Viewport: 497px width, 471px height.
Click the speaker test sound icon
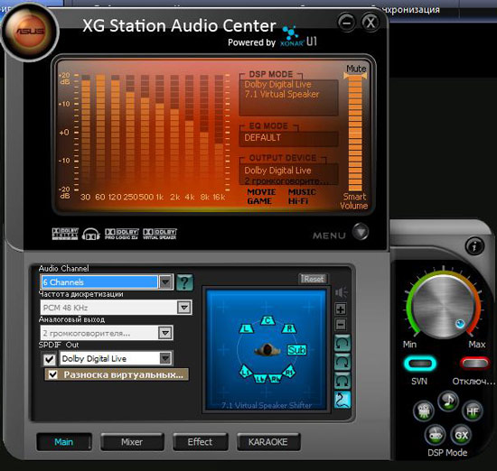[341, 292]
